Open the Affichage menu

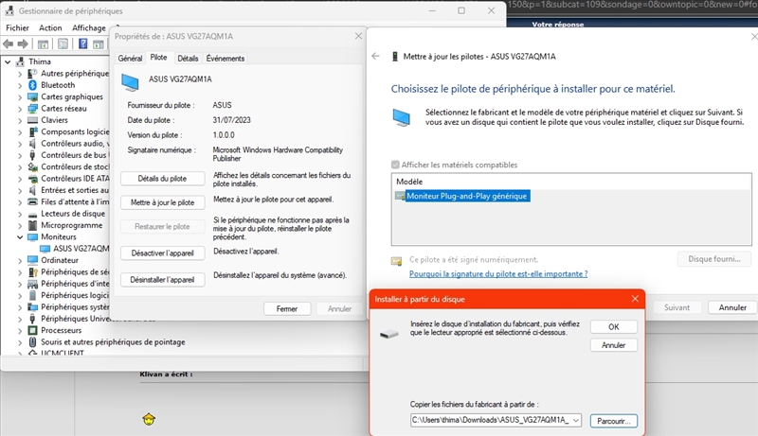(89, 28)
